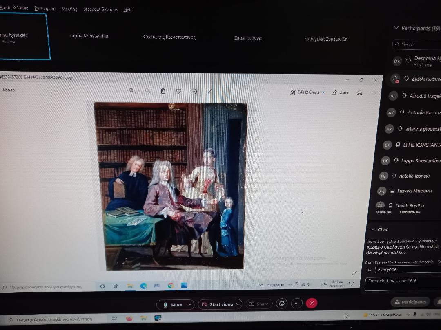End the meeting with red X button

[312, 303]
